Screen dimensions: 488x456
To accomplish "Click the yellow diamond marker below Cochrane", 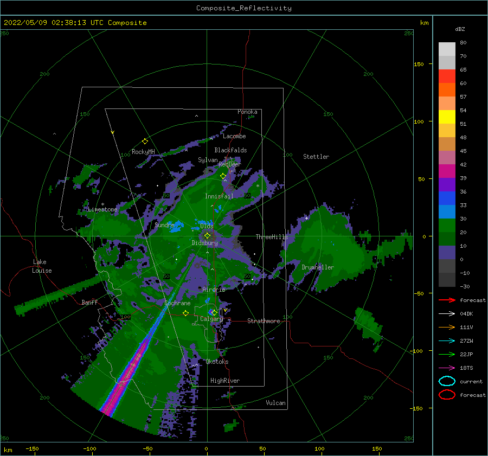I will tap(185, 313).
